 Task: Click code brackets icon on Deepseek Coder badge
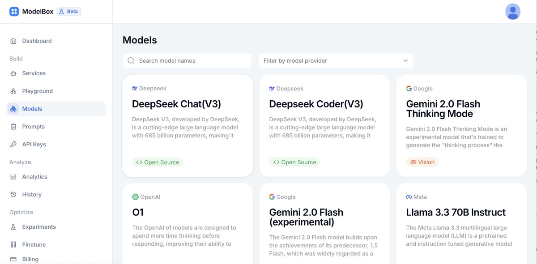coord(277,162)
